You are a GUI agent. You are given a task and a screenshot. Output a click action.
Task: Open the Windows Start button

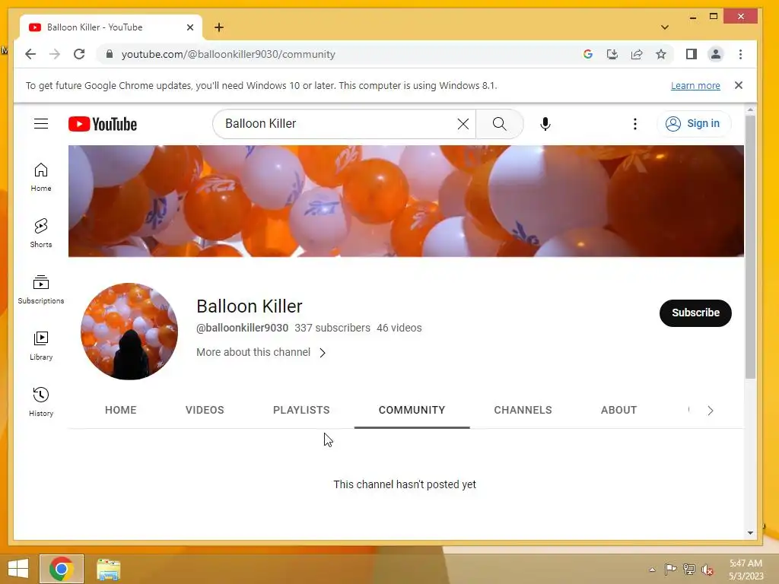[18, 569]
